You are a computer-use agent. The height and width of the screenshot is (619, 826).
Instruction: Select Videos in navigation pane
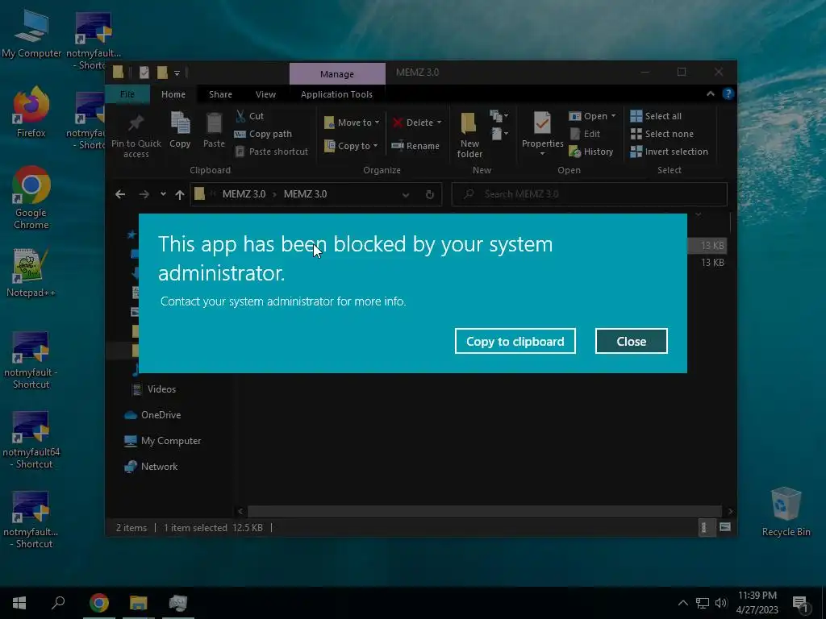point(153,389)
